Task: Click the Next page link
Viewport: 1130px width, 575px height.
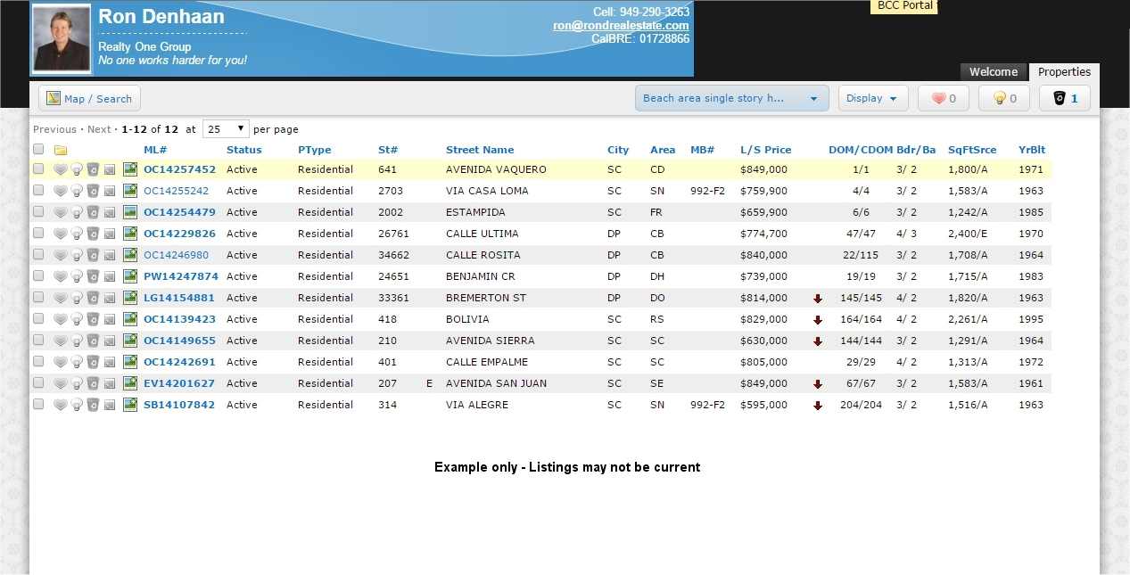Action: [99, 129]
